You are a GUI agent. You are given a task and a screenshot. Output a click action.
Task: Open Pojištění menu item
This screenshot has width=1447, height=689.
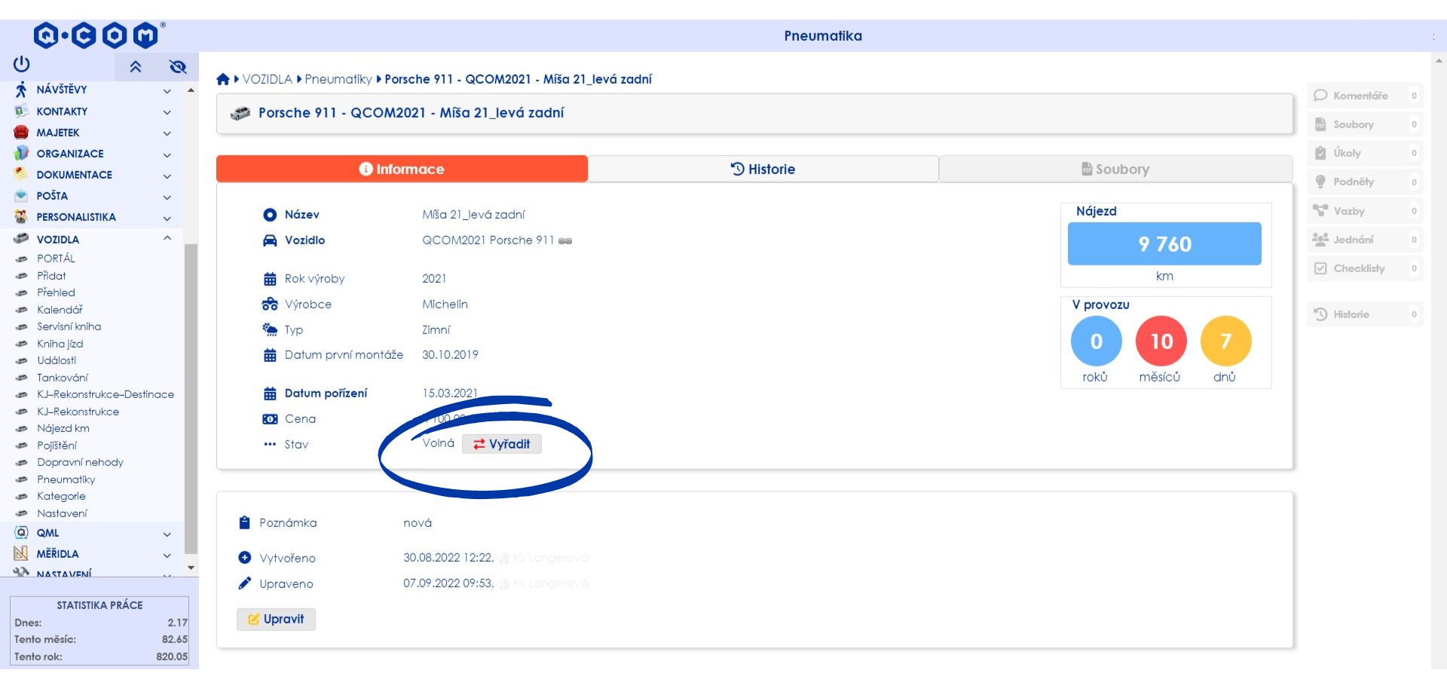[57, 446]
